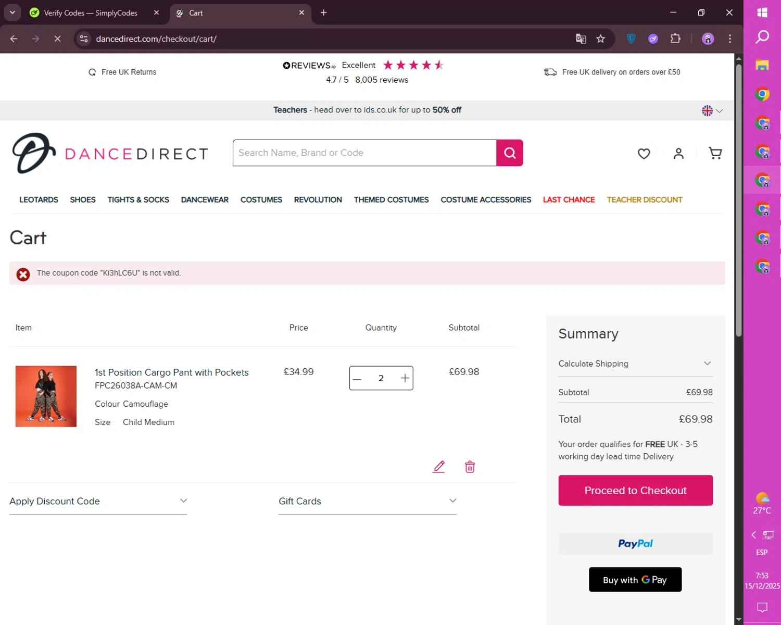Image resolution: width=781 pixels, height=625 pixels.
Task: Click the browser address bar URL
Action: point(156,39)
